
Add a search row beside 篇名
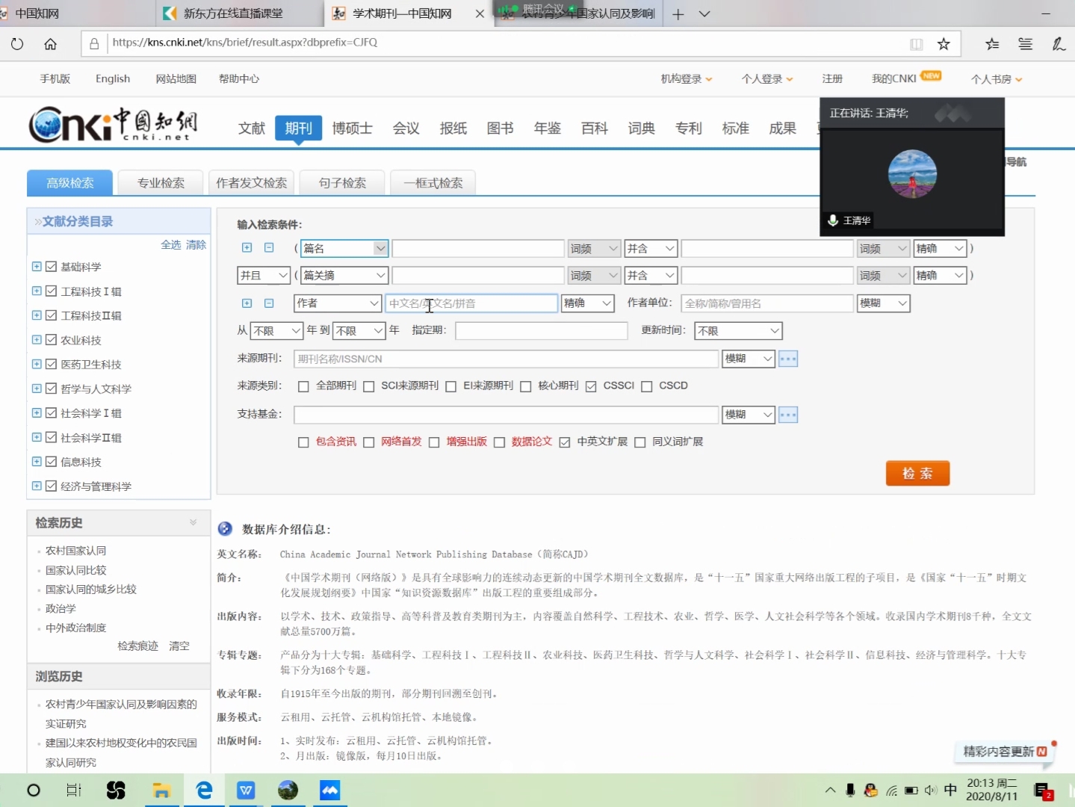(247, 247)
